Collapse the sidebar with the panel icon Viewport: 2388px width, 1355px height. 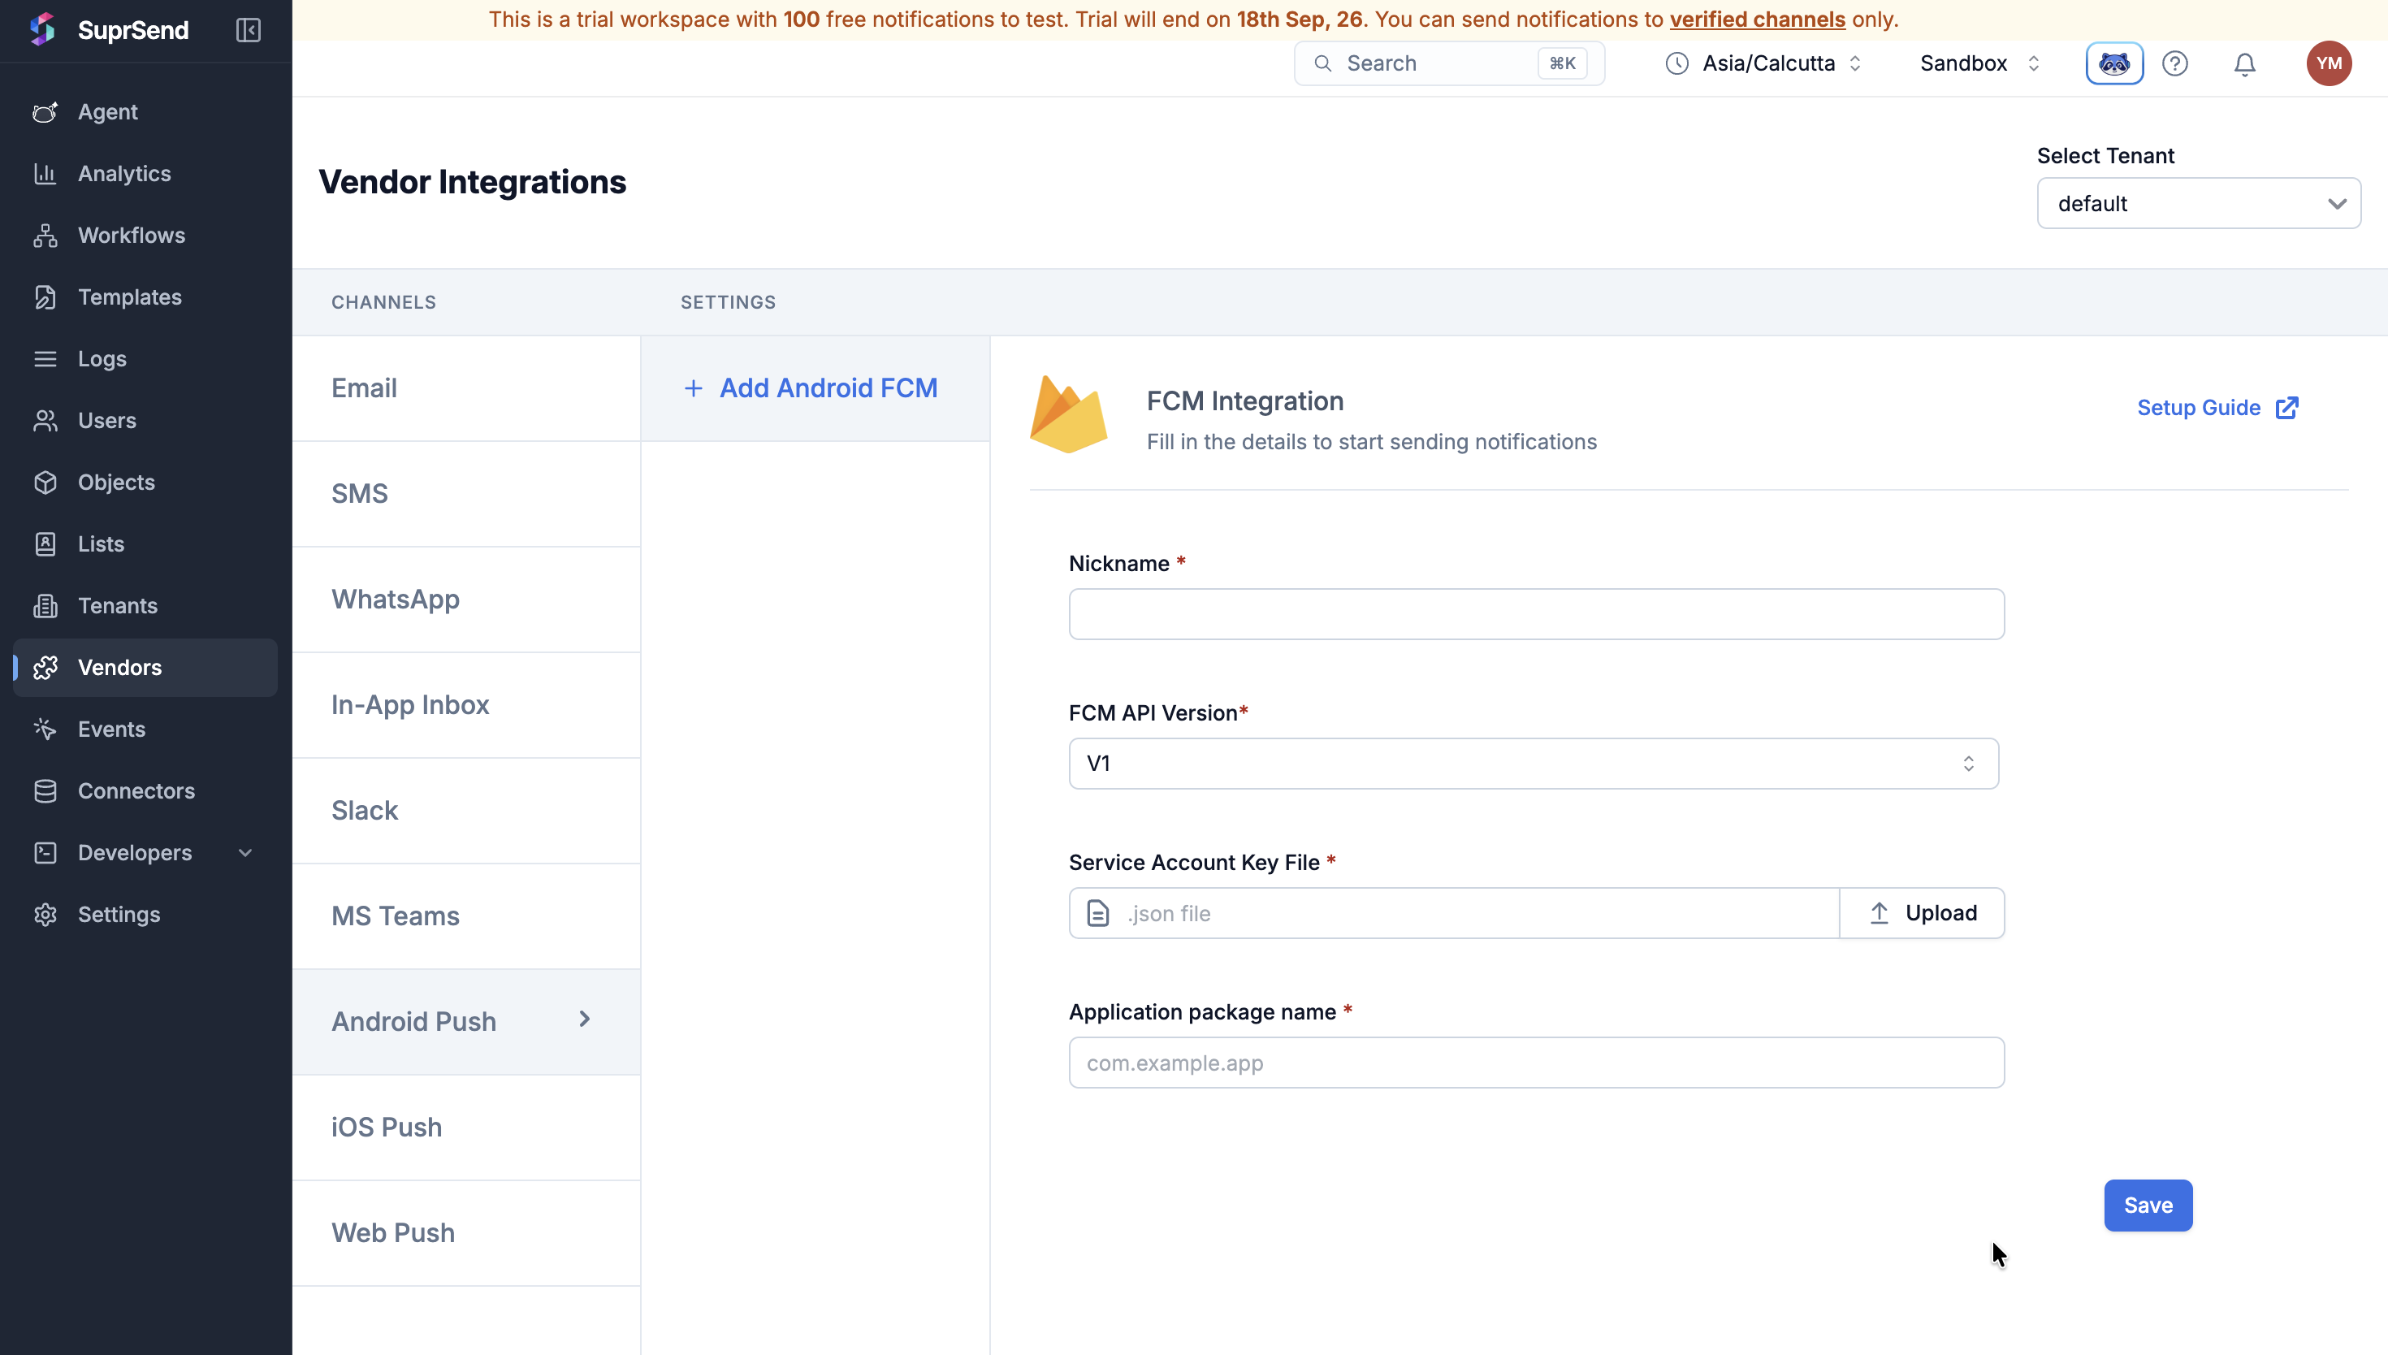point(249,30)
